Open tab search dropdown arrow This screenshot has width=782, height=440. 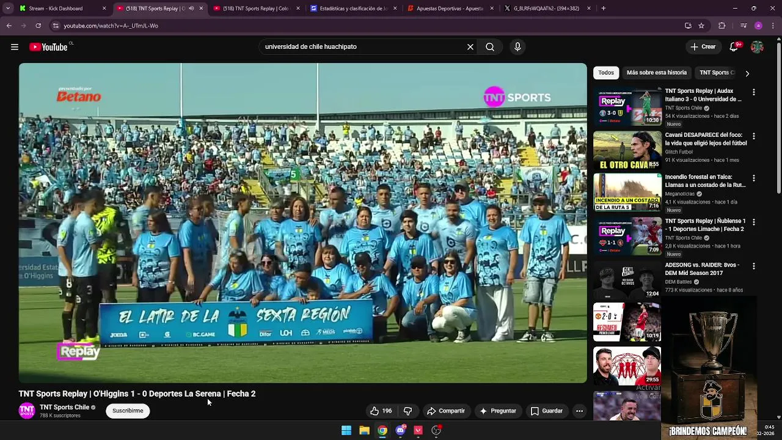(7, 9)
